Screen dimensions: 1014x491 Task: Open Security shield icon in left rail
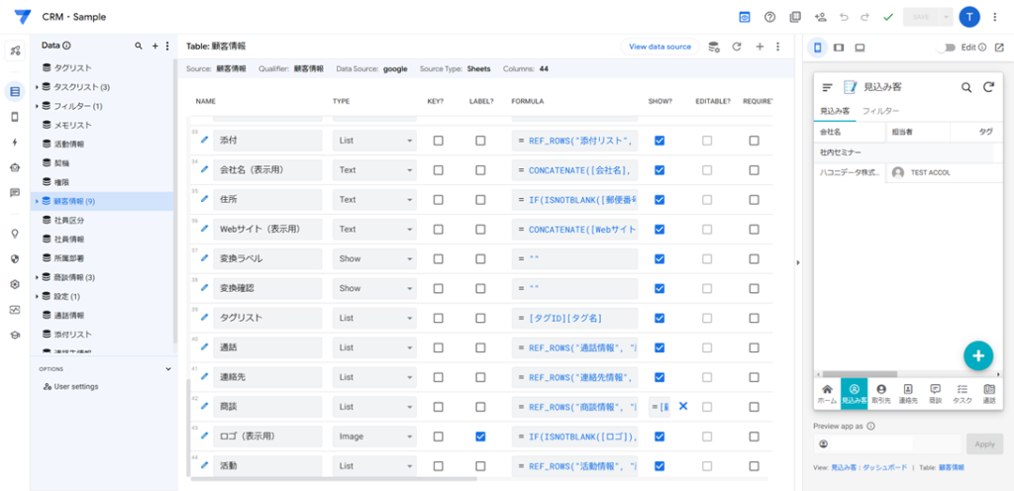point(15,259)
